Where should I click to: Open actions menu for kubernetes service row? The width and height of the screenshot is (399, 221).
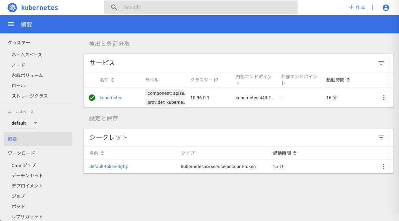pyautogui.click(x=384, y=98)
